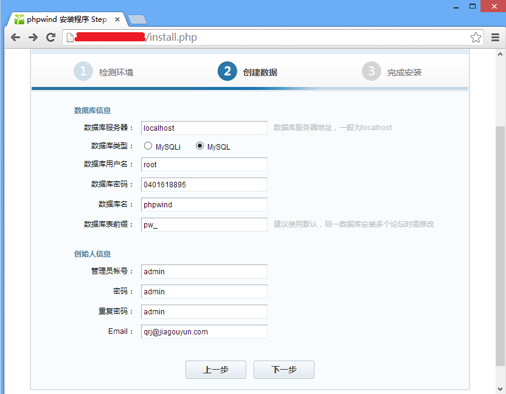
Task: Click the 数据库服务器： label
Action: point(108,128)
